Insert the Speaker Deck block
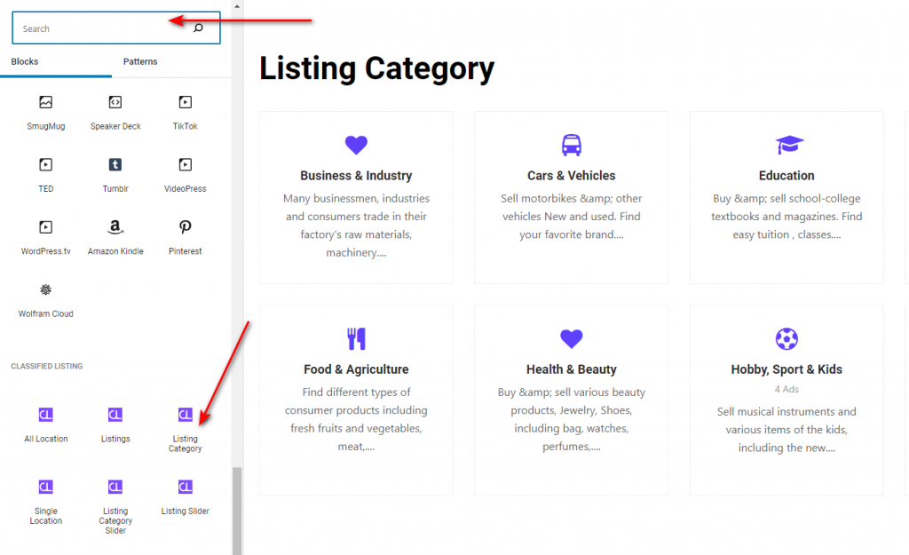Screen dimensions: 909x555 (x=115, y=113)
